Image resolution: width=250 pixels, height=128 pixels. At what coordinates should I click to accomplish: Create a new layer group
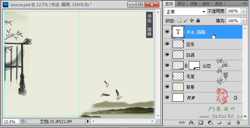[x=219, y=122]
